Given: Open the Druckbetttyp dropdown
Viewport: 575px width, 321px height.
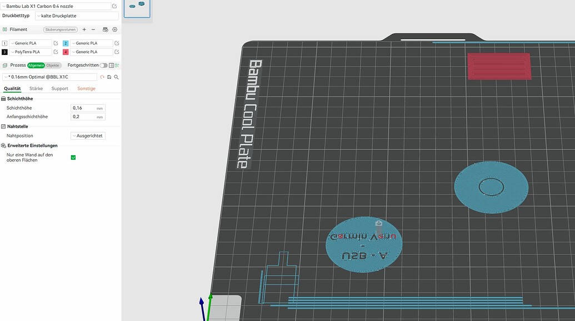Looking at the screenshot, I should click(77, 16).
